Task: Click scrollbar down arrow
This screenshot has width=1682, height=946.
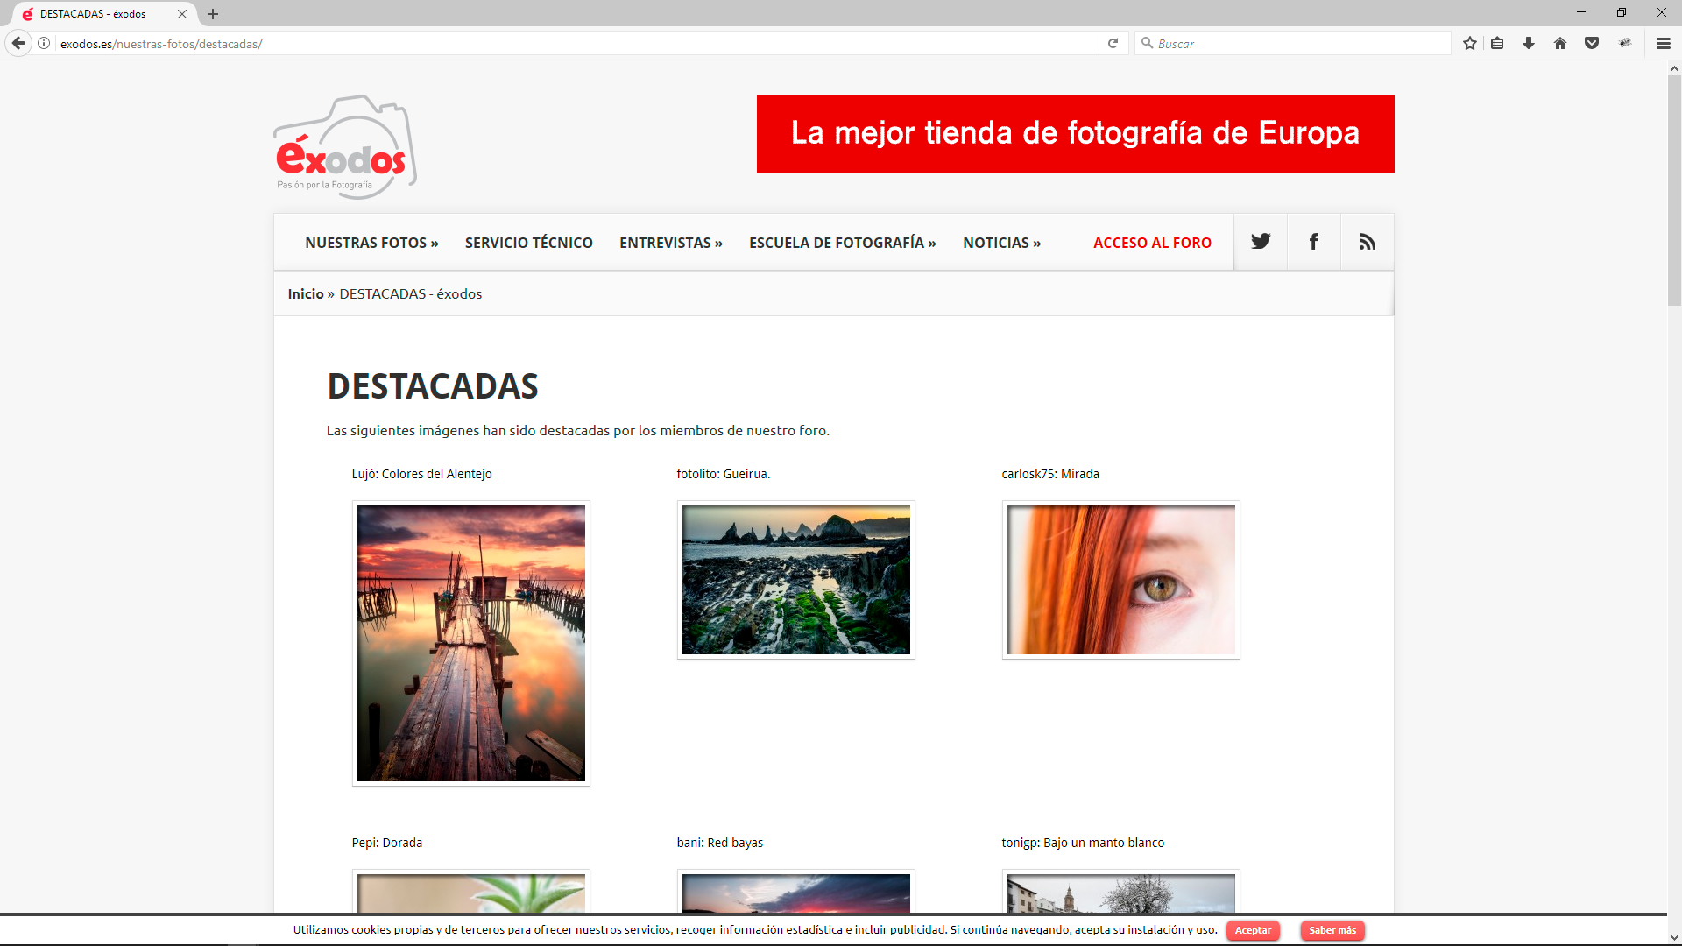Action: (1674, 938)
